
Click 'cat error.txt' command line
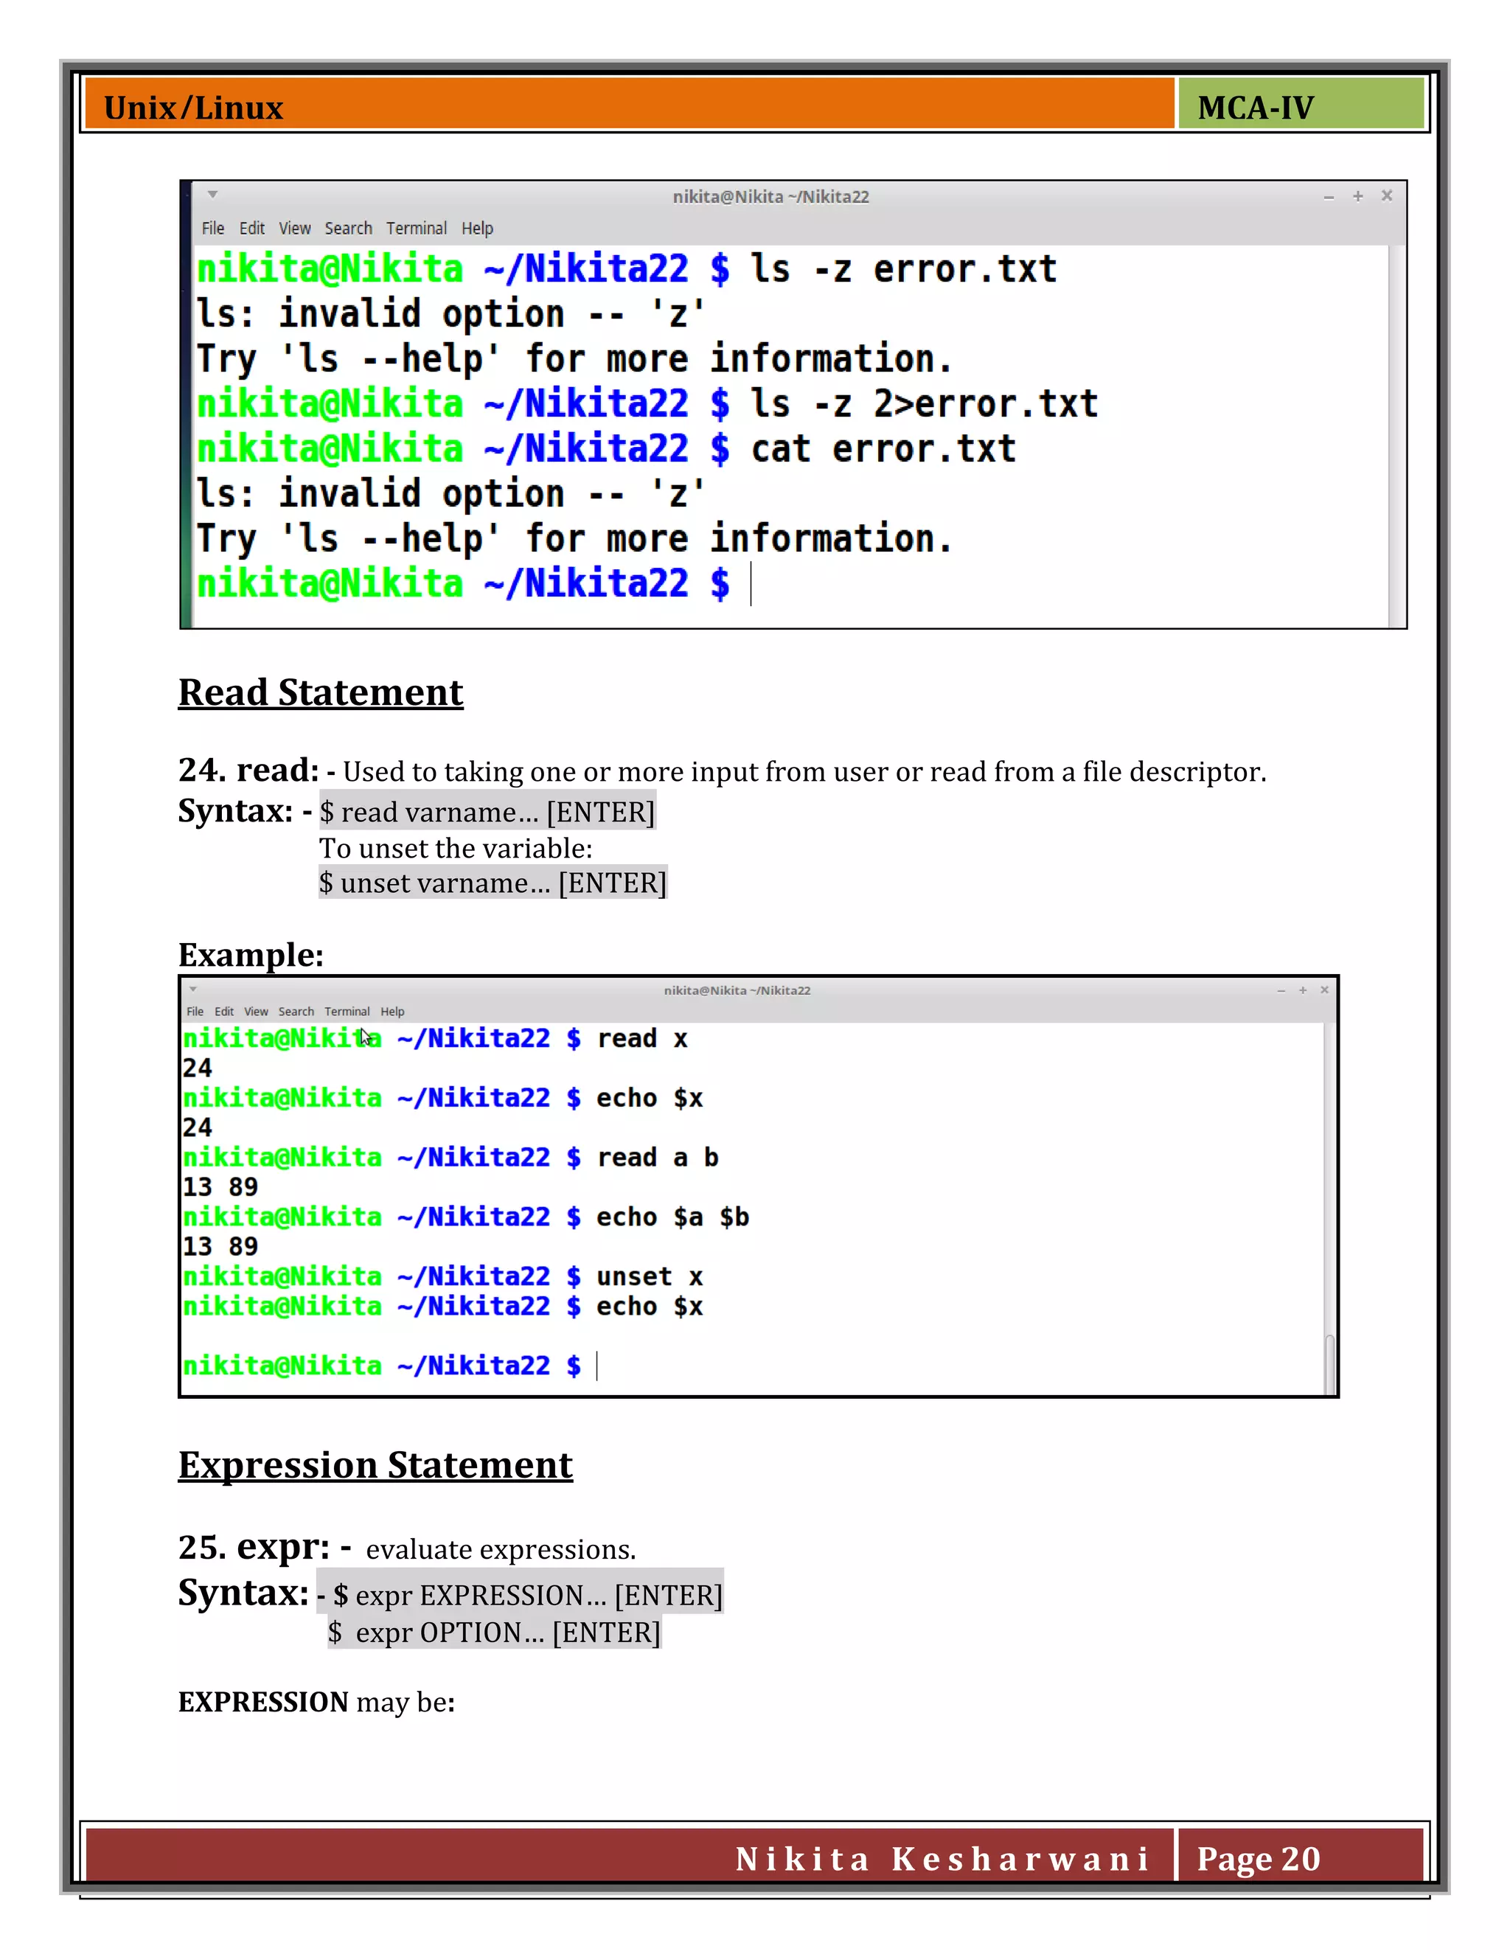pos(883,449)
